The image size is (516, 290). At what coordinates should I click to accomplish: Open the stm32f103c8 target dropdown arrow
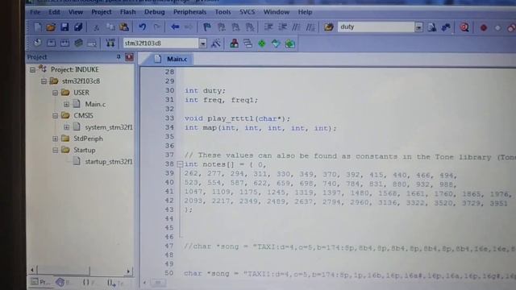tap(202, 43)
